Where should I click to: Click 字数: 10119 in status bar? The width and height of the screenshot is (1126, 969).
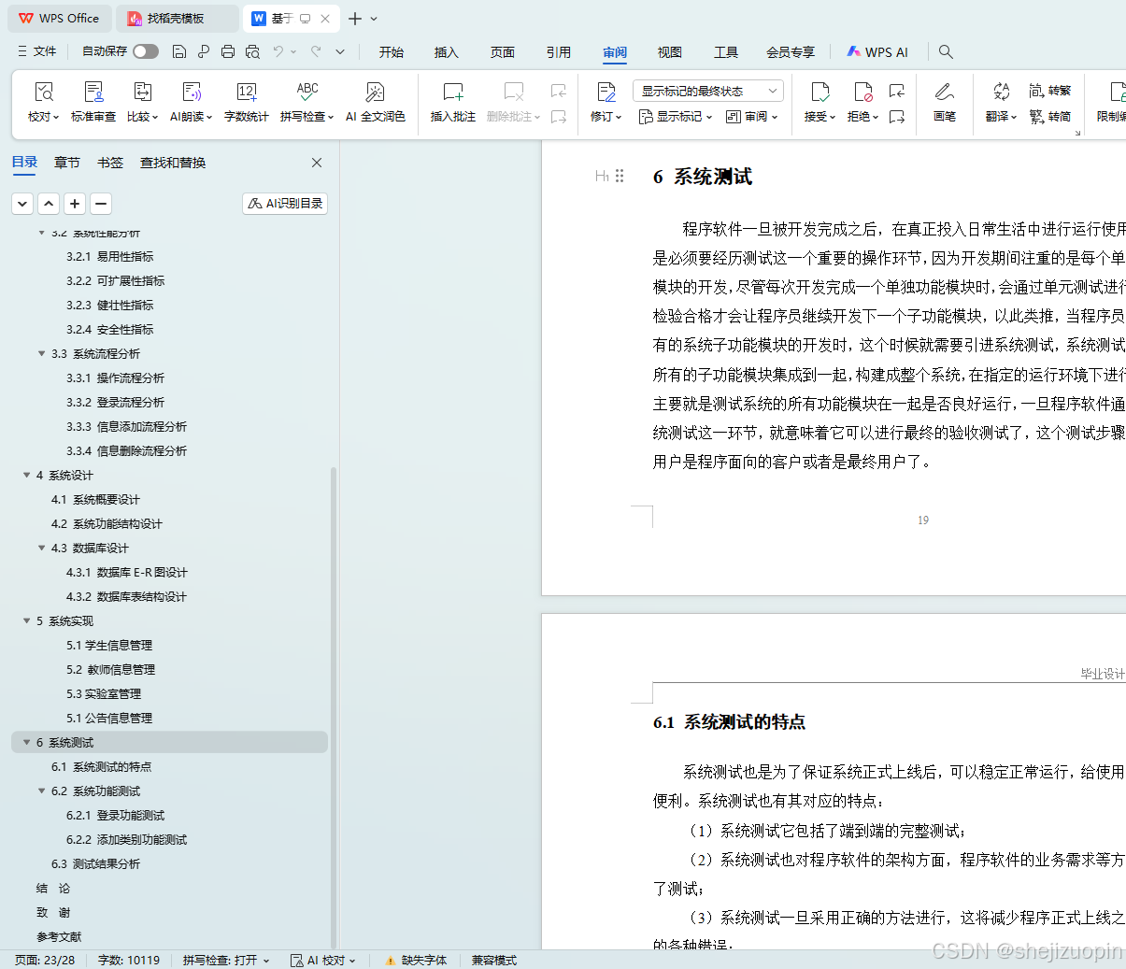point(129,960)
